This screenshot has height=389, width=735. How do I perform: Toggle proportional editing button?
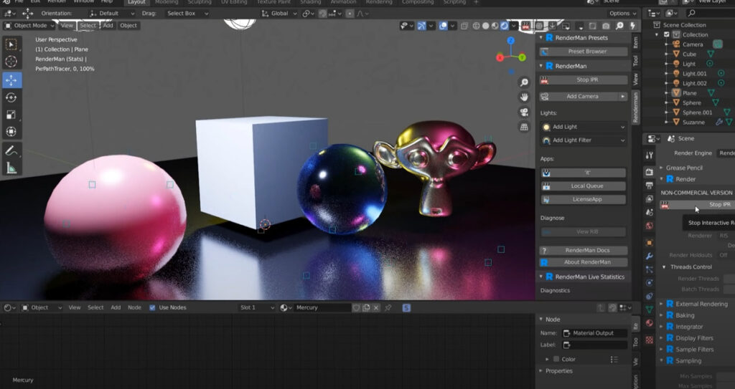[x=350, y=14]
